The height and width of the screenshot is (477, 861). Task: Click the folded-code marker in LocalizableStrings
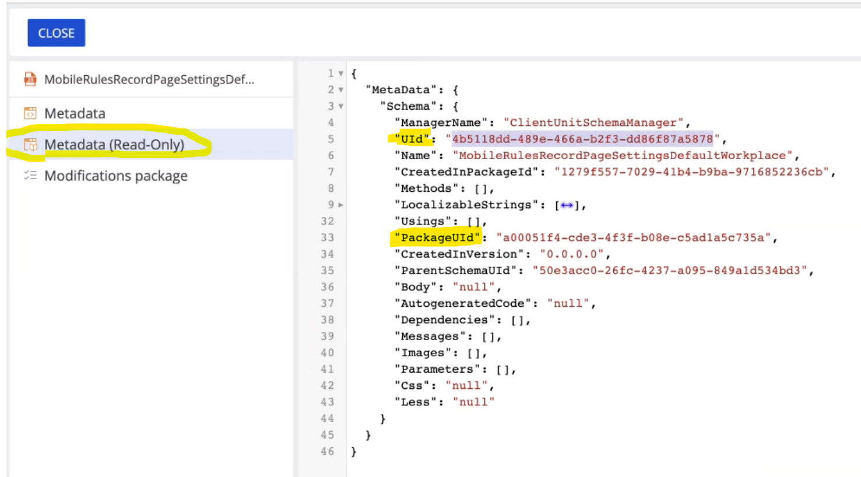point(567,205)
